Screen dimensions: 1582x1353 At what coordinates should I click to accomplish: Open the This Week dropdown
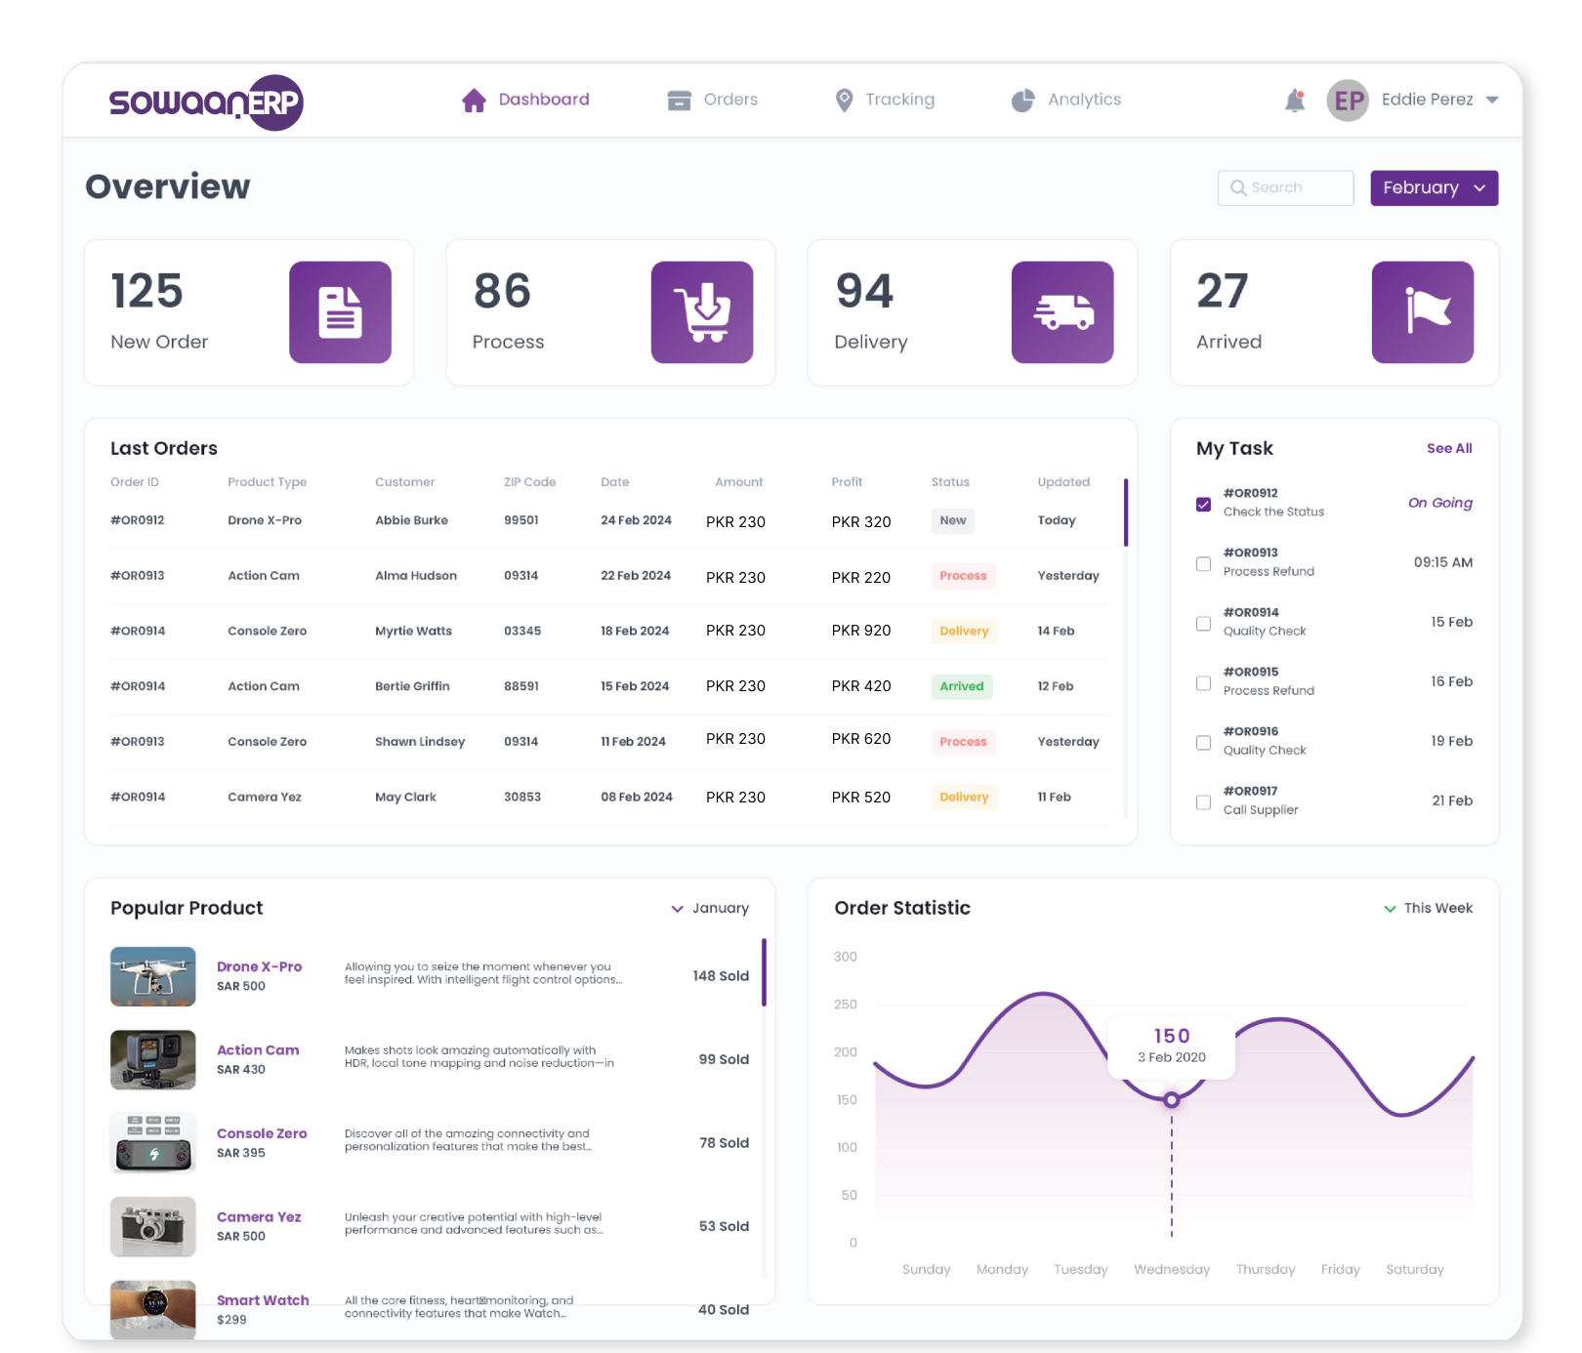click(x=1428, y=908)
